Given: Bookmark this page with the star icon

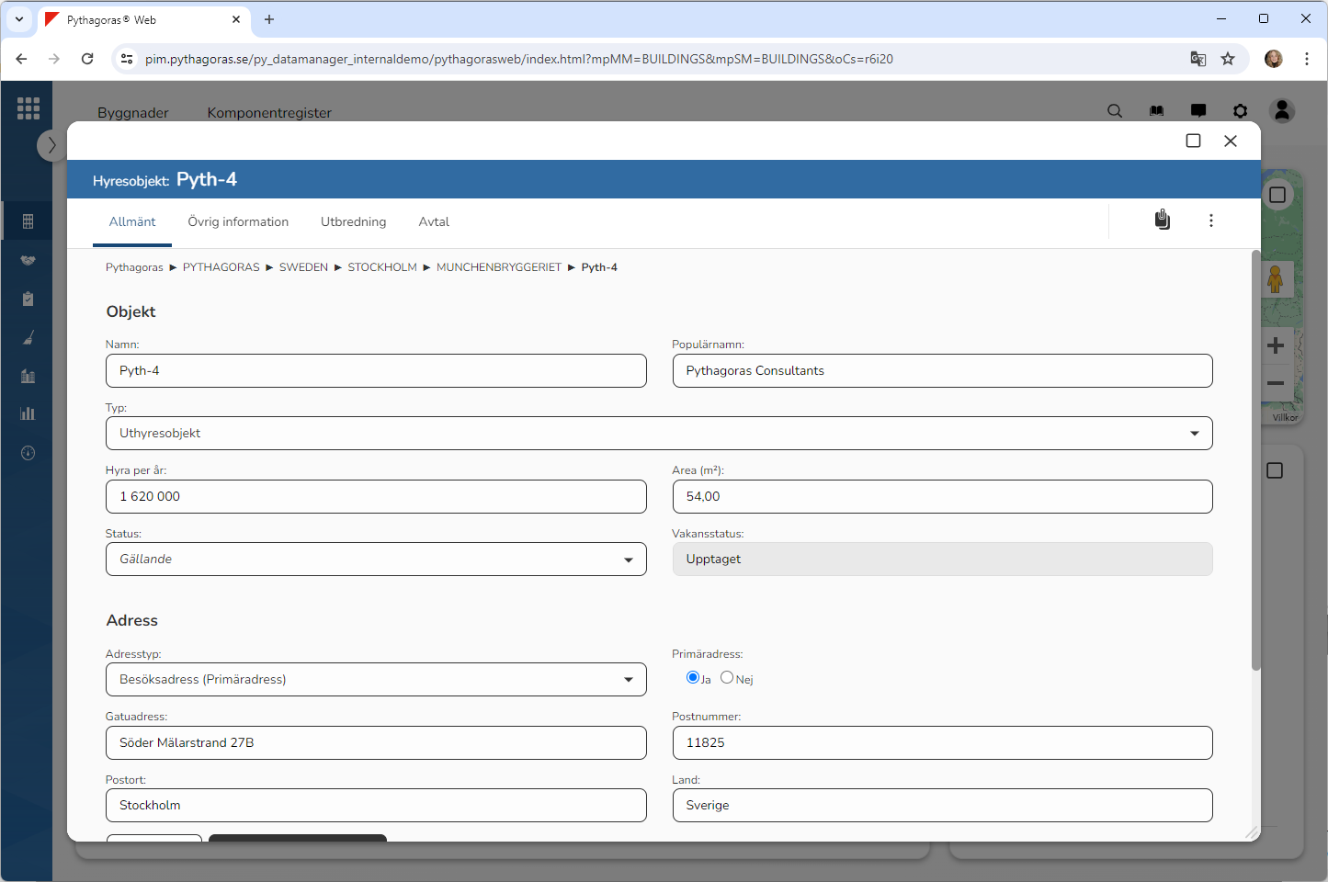Looking at the screenshot, I should (1228, 59).
